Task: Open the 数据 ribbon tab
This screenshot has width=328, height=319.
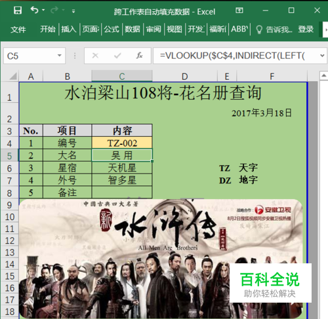Action: (133, 29)
